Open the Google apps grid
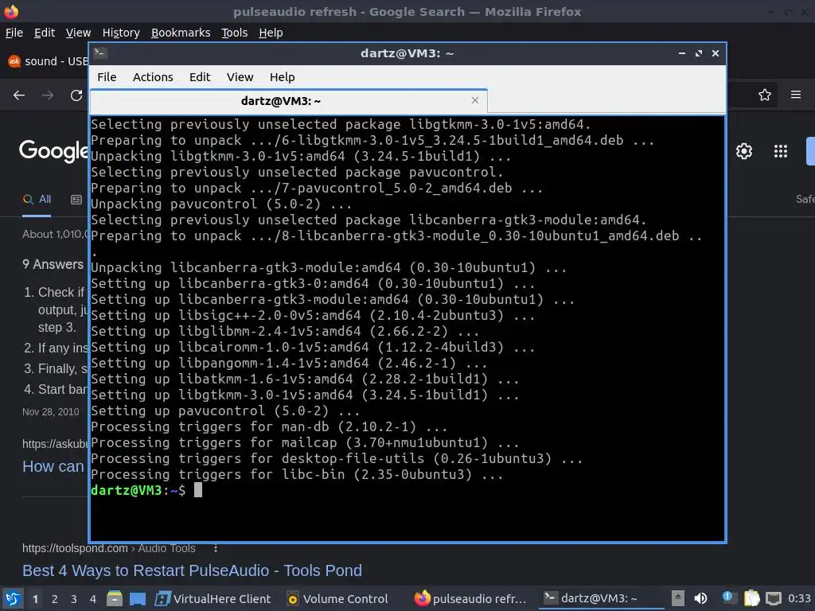The height and width of the screenshot is (611, 815). click(x=781, y=151)
